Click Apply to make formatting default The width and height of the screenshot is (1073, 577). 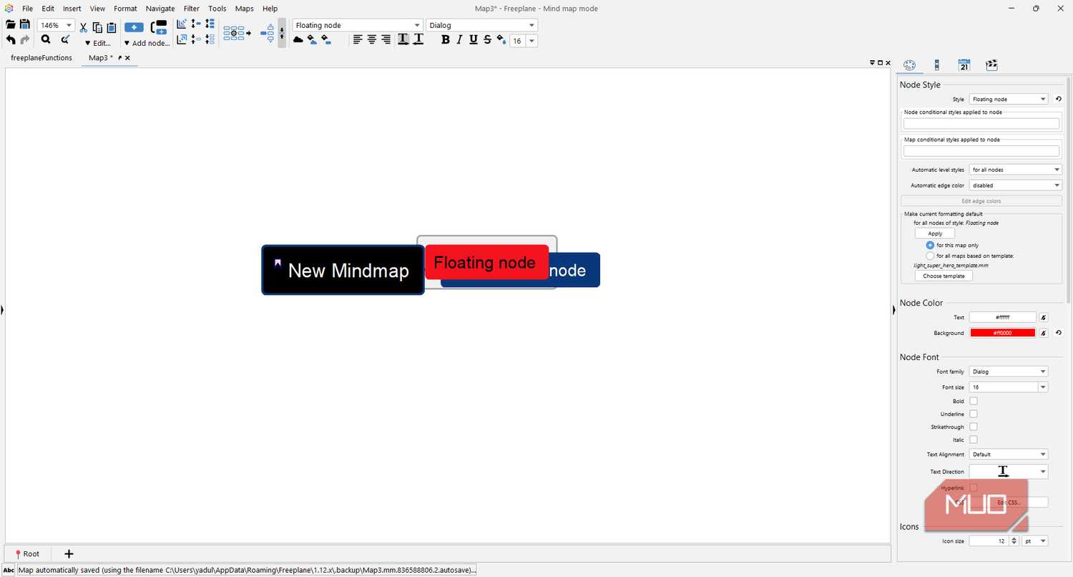click(935, 233)
